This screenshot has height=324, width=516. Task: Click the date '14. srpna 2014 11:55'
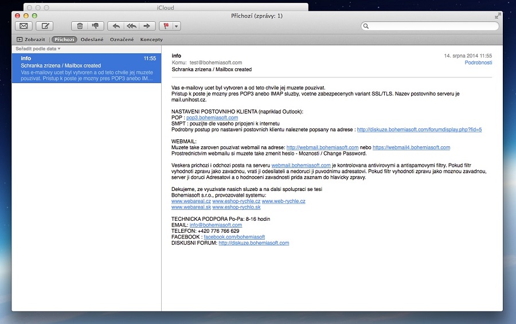coord(468,56)
